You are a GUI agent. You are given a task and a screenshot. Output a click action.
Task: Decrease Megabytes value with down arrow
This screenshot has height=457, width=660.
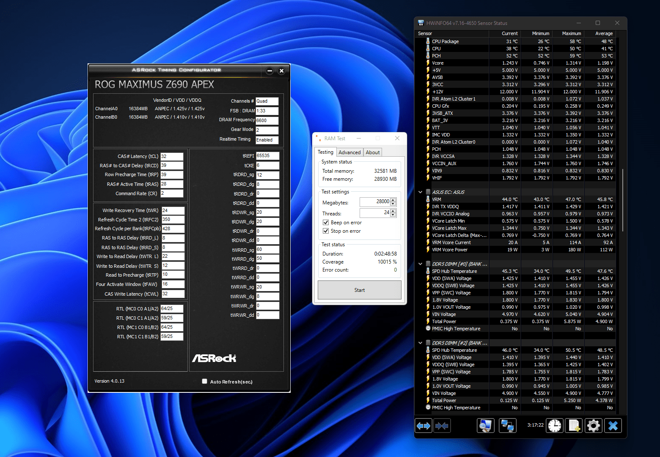tap(393, 204)
